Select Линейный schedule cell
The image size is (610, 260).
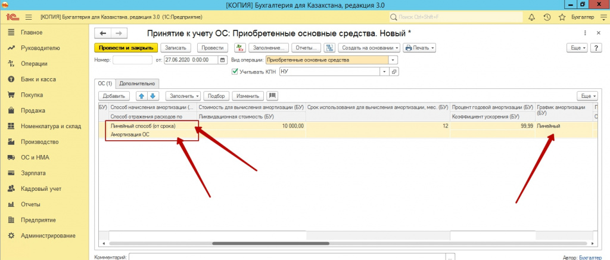[x=564, y=126]
